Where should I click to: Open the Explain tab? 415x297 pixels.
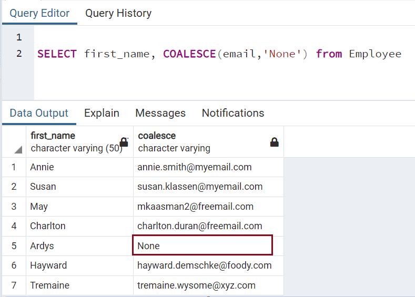102,113
